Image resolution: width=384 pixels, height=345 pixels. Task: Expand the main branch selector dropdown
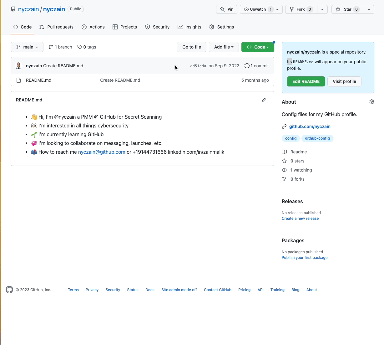coord(27,47)
